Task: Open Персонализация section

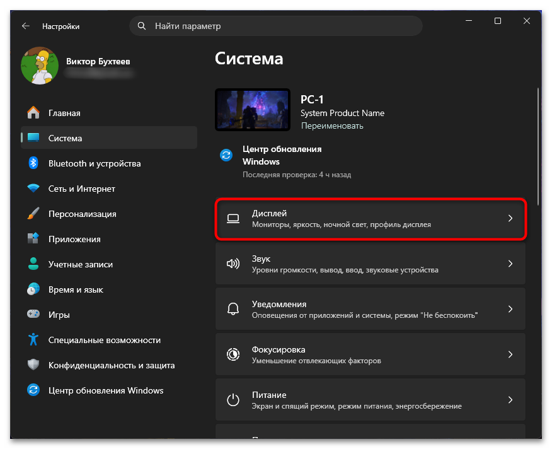Action: (x=109, y=214)
